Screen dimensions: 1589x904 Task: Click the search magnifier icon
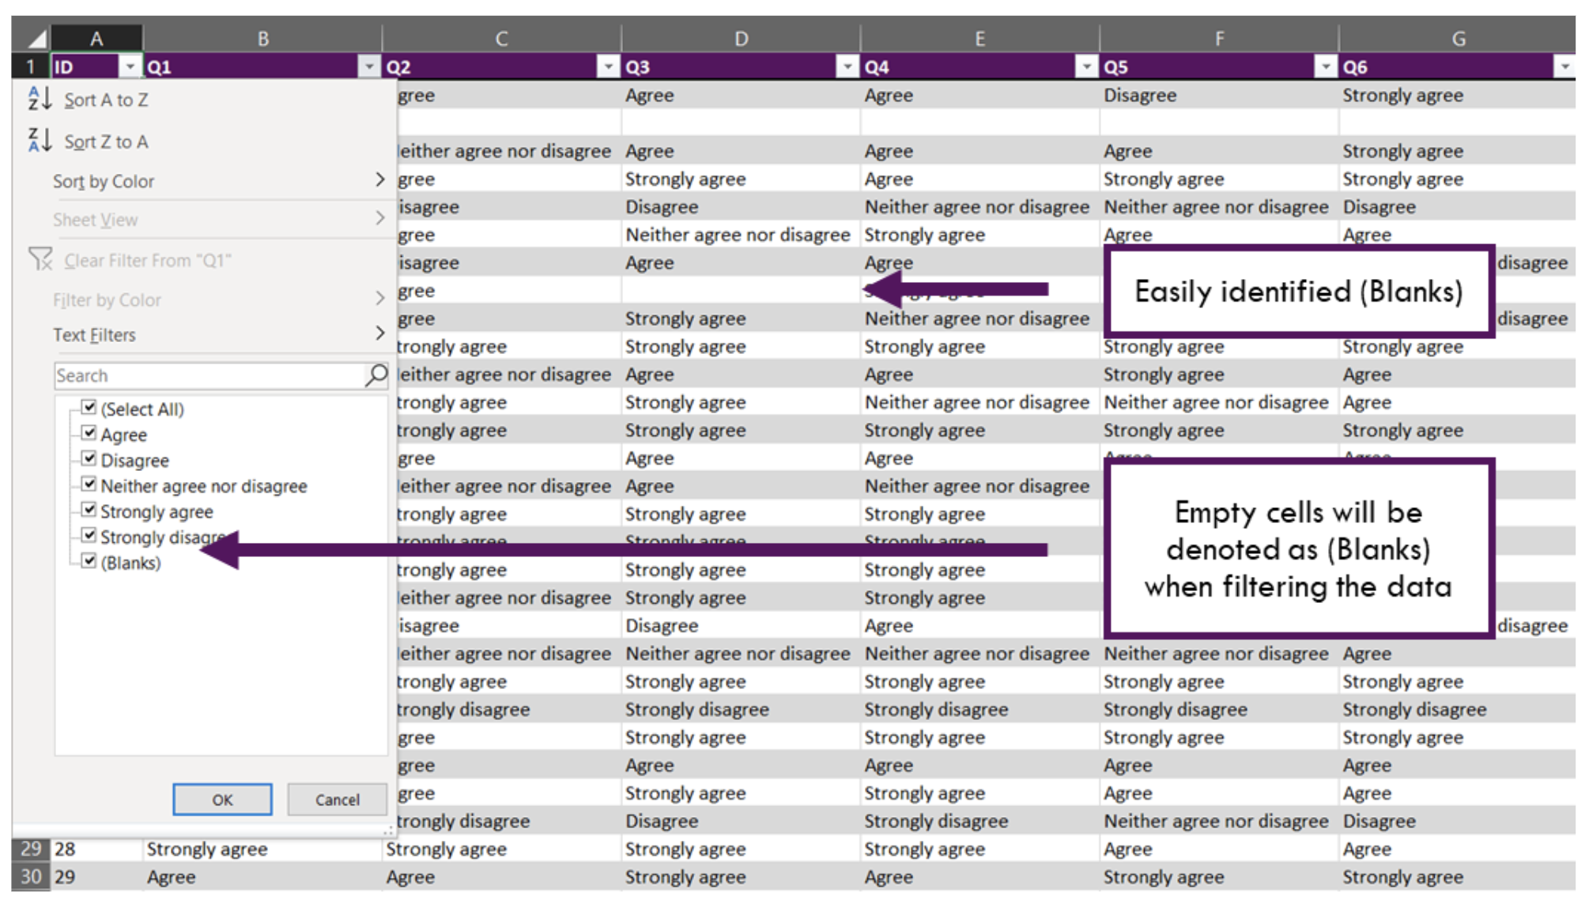(x=373, y=375)
